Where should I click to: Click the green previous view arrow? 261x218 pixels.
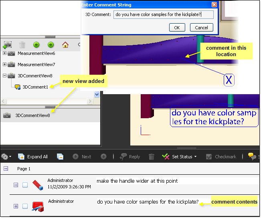(x=36, y=44)
